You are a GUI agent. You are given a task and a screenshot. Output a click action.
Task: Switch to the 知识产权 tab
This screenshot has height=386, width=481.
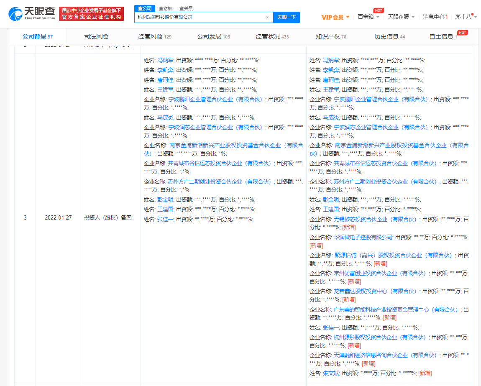[331, 36]
